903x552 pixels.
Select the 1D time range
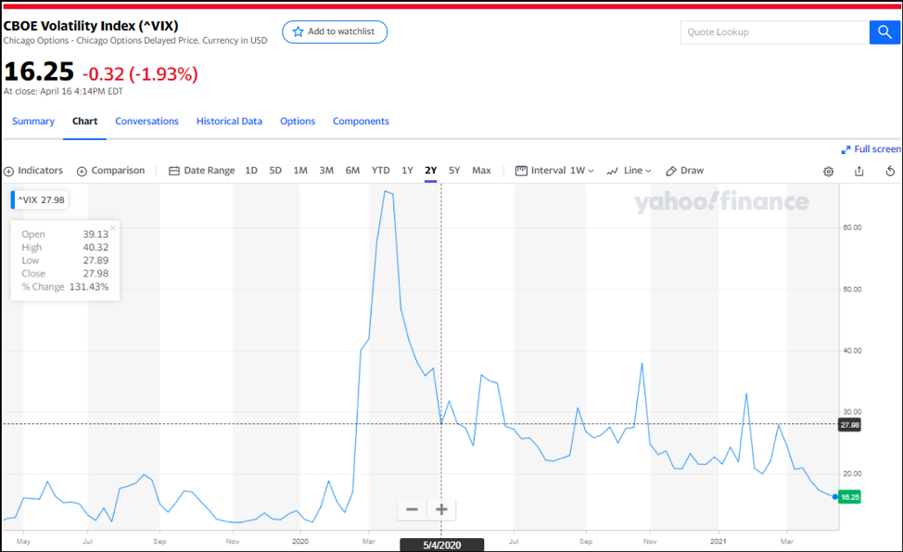coord(251,171)
